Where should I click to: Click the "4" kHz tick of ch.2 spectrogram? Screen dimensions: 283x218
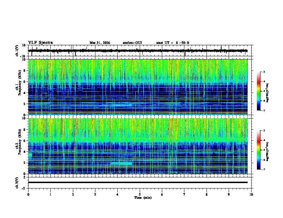pyautogui.click(x=25, y=152)
